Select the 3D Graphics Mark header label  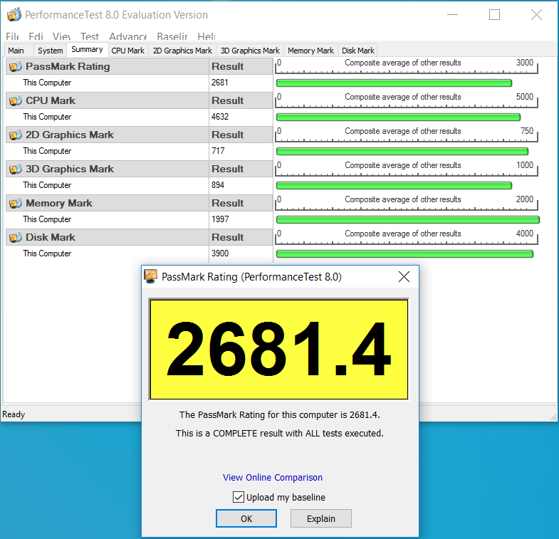(70, 169)
